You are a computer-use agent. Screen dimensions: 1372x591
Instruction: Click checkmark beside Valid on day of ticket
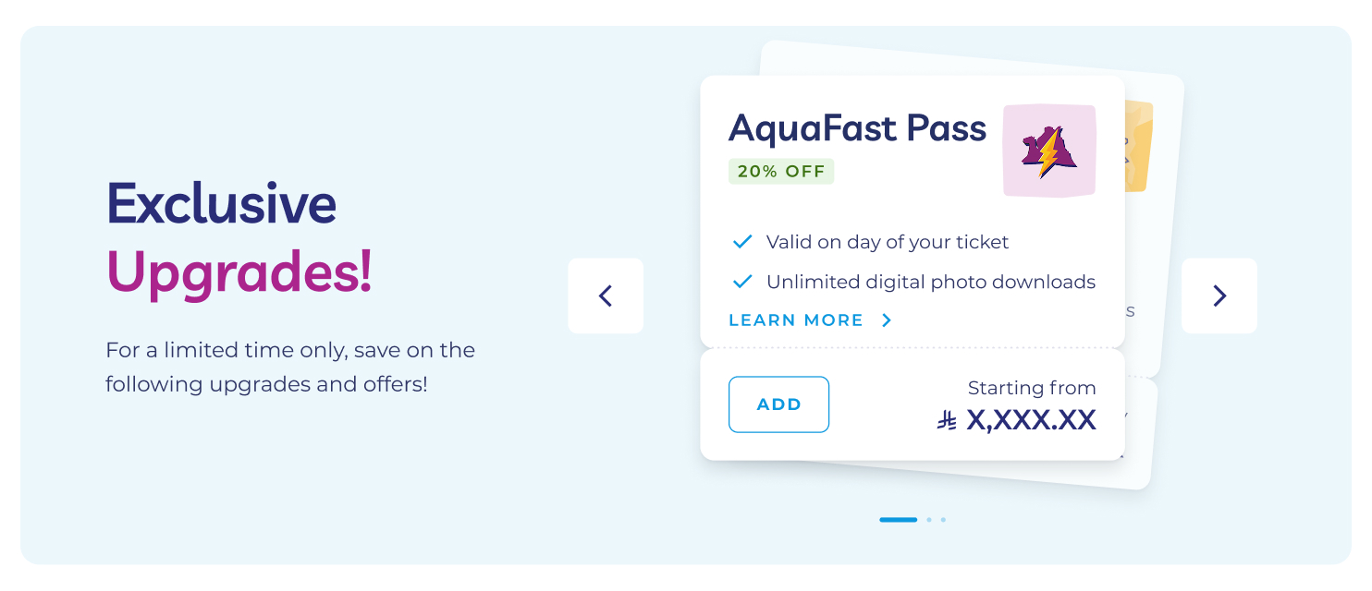pos(742,242)
